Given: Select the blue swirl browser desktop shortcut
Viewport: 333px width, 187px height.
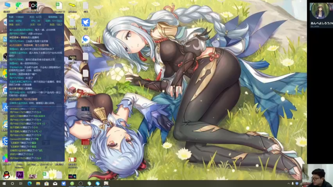Looking at the screenshot, I should [x=86, y=40].
